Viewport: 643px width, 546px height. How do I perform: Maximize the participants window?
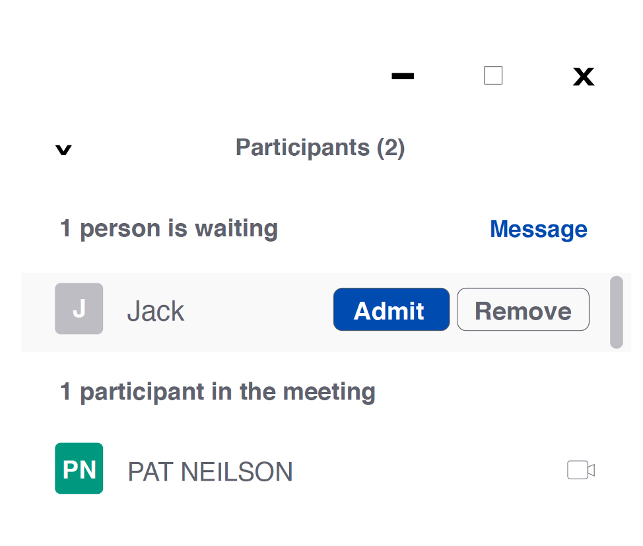tap(493, 75)
